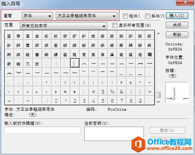195x155 pixels.
Task: Open help with the 帮助 button
Action: pyautogui.click(x=177, y=35)
